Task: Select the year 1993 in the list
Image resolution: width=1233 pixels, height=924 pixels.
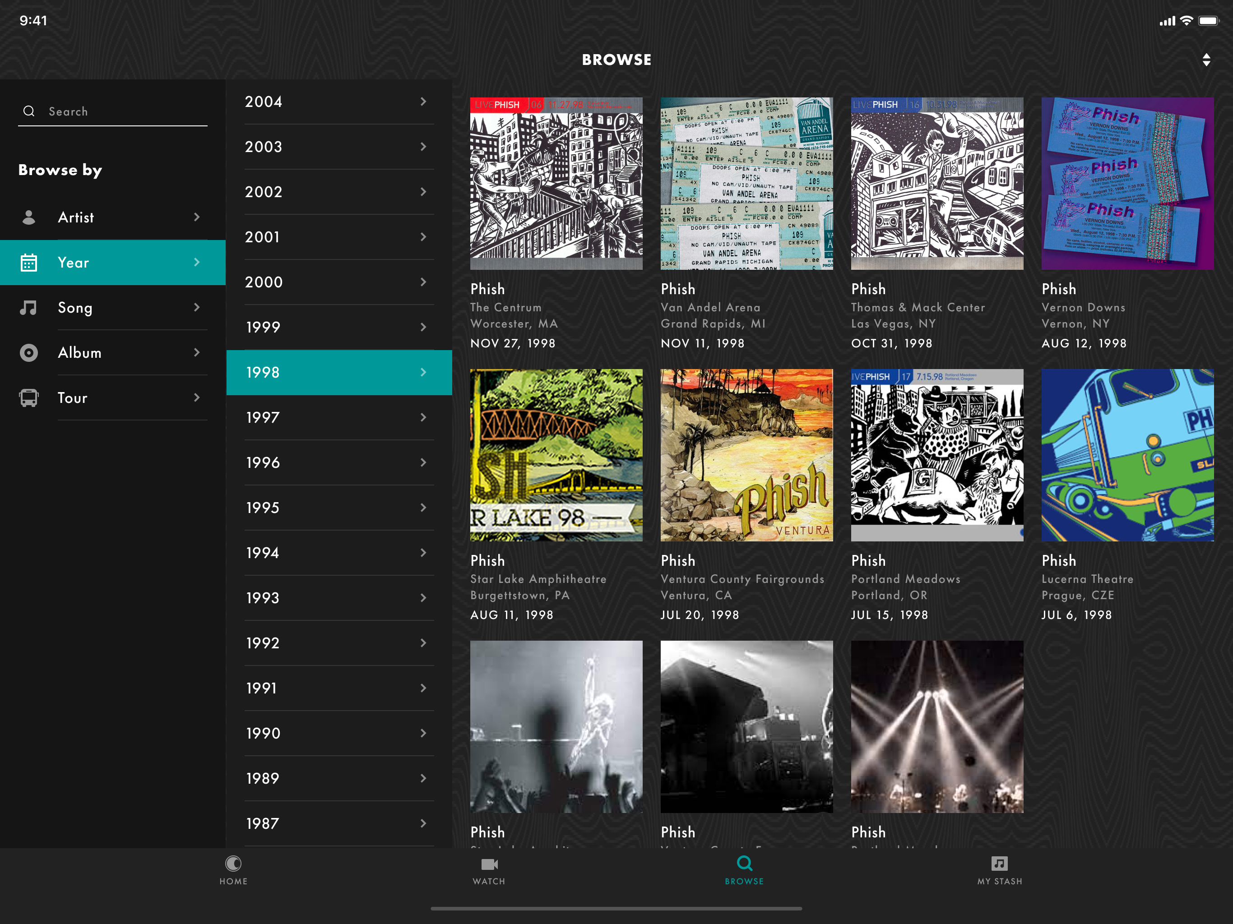Action: [x=263, y=598]
